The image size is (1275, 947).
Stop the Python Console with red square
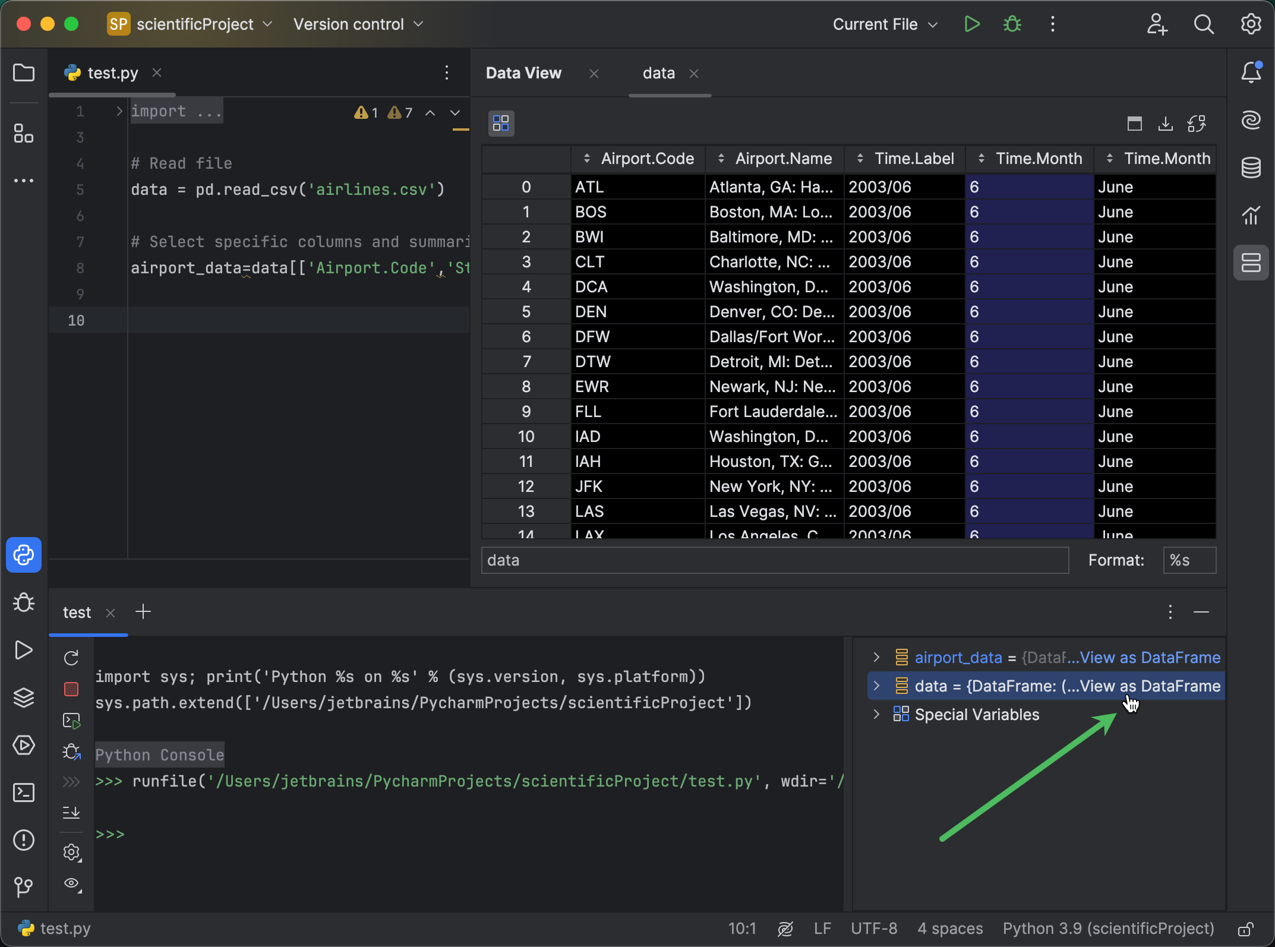[71, 689]
